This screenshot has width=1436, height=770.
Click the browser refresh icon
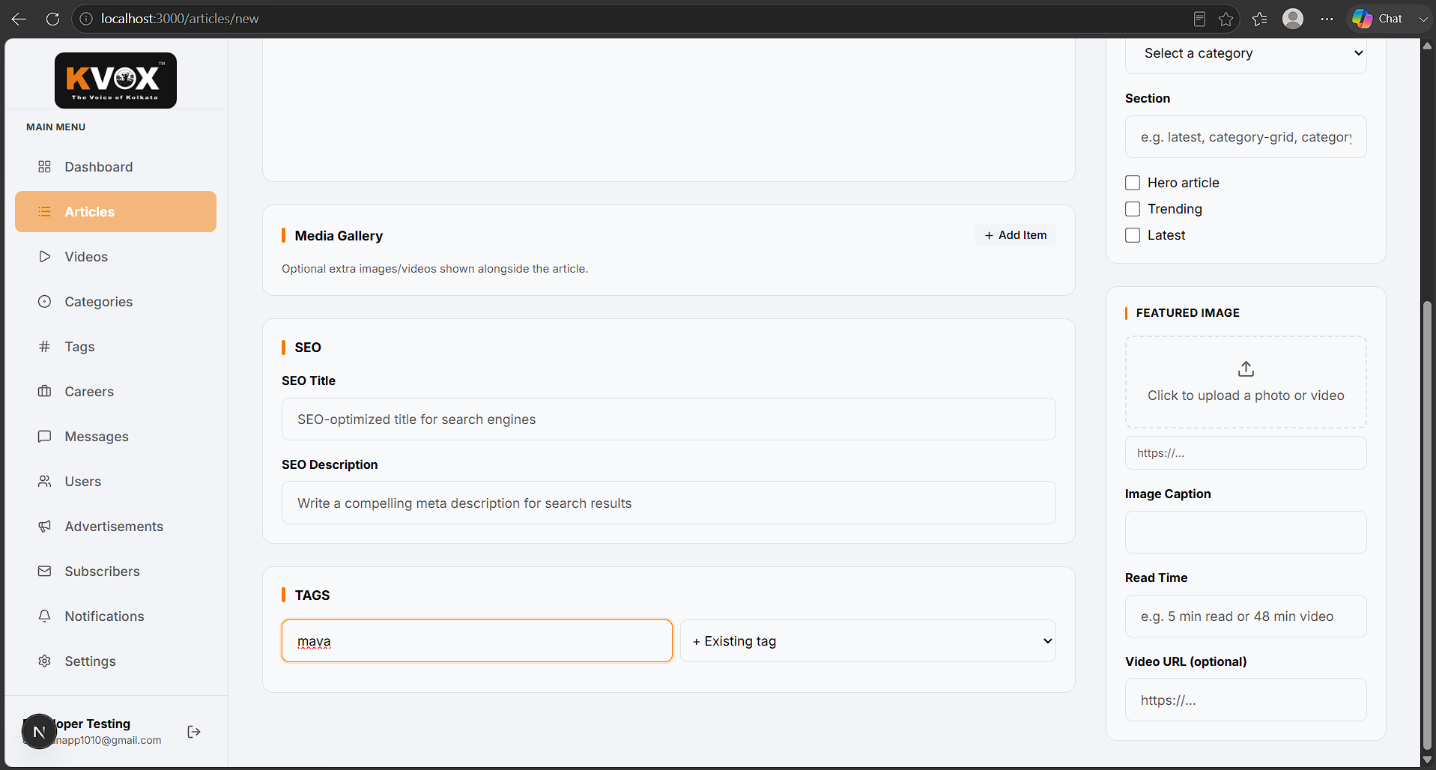[x=52, y=19]
